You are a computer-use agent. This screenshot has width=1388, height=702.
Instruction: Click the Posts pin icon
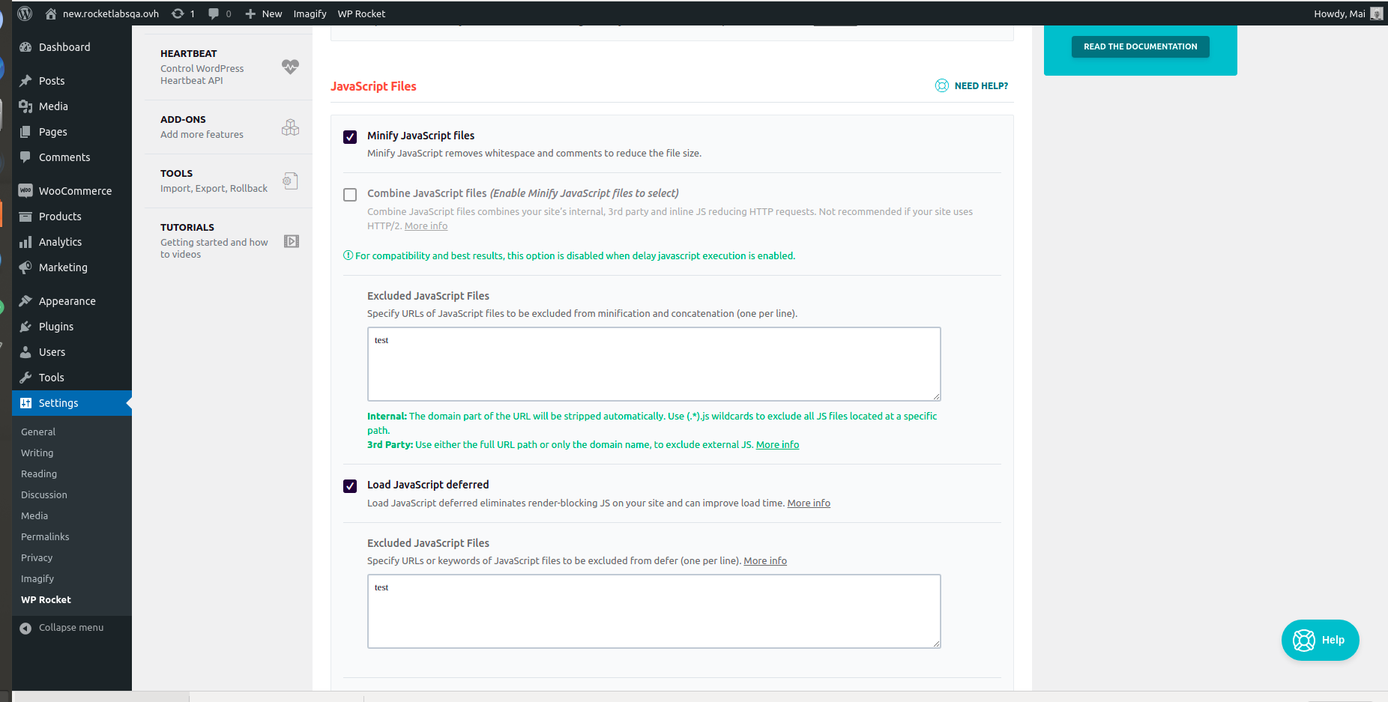[25, 81]
